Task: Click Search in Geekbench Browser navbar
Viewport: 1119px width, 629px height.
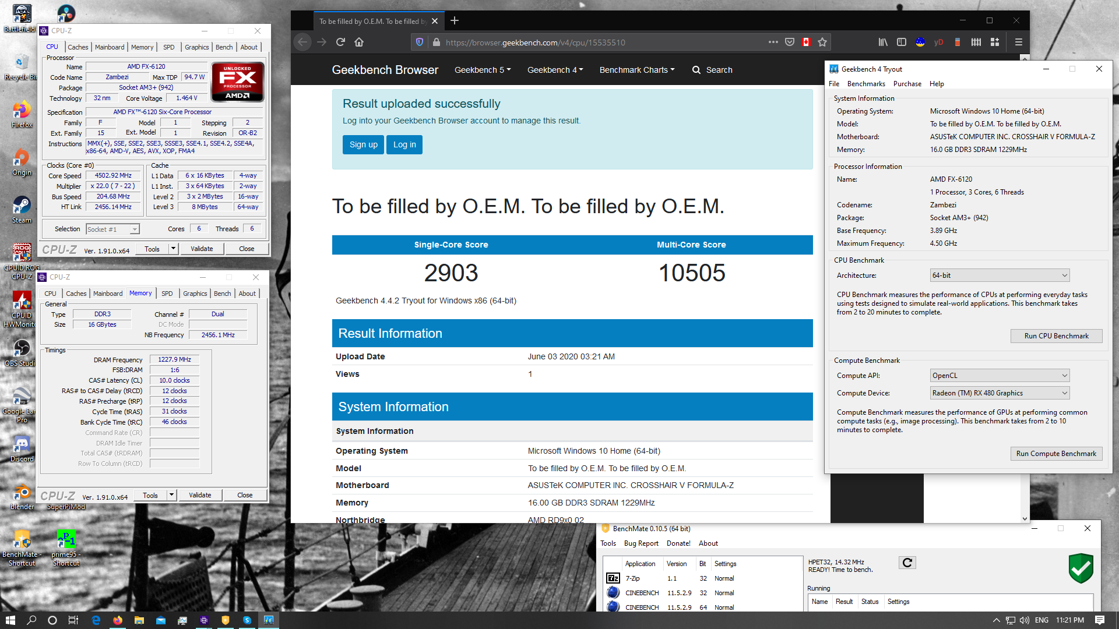Action: [712, 70]
